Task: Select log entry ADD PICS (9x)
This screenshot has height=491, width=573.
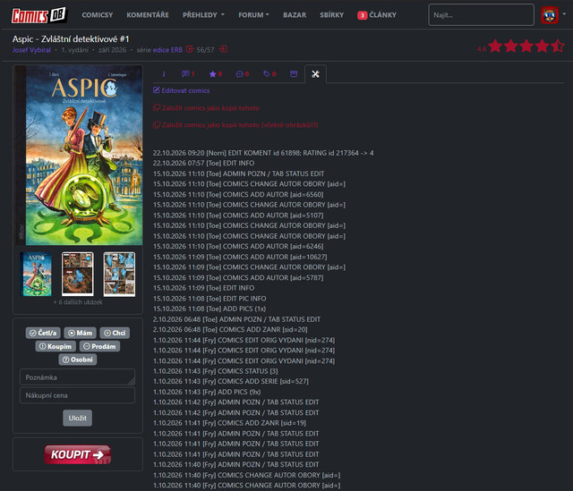Action: point(207,392)
